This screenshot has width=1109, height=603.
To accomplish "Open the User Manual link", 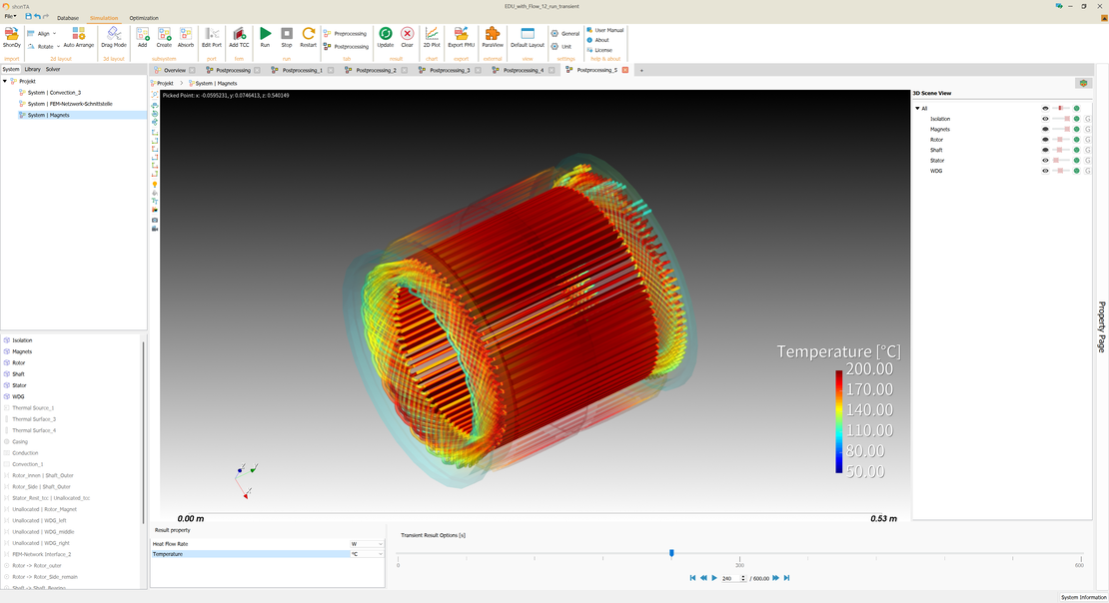I will tap(604, 29).
